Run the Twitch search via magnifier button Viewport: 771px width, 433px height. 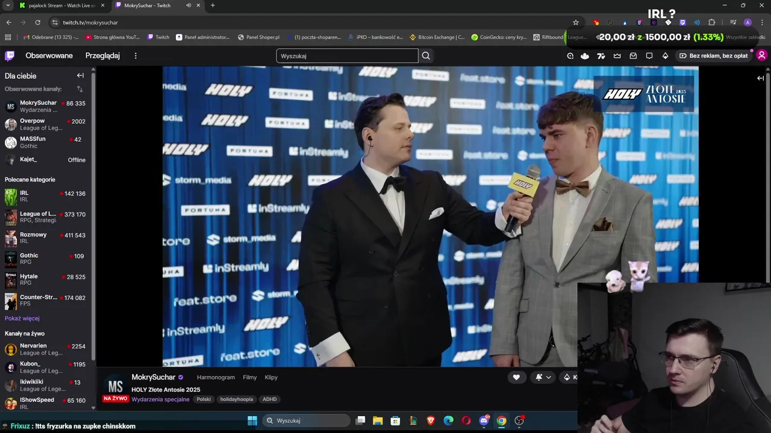point(426,56)
